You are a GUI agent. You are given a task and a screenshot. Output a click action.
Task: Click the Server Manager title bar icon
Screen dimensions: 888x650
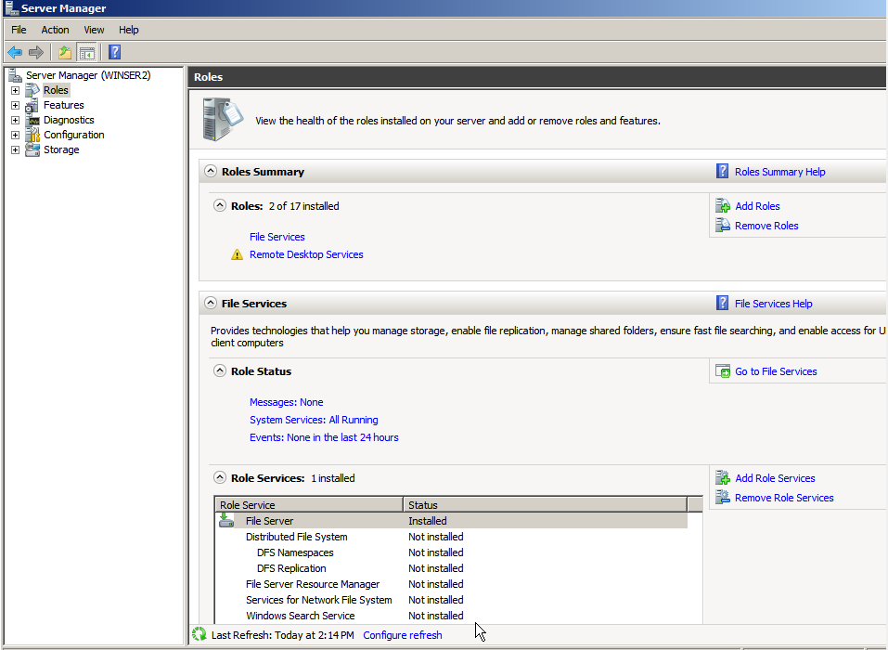[11, 7]
